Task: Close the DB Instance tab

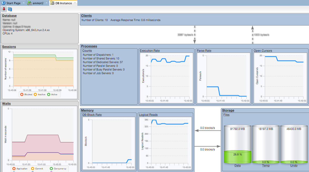Action: pyautogui.click(x=75, y=3)
